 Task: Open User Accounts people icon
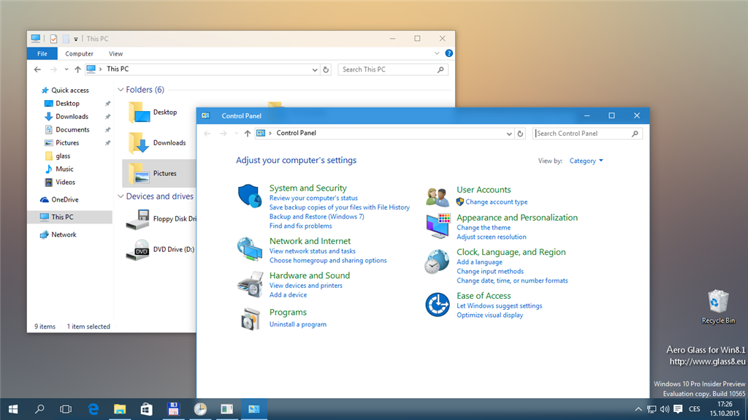438,196
